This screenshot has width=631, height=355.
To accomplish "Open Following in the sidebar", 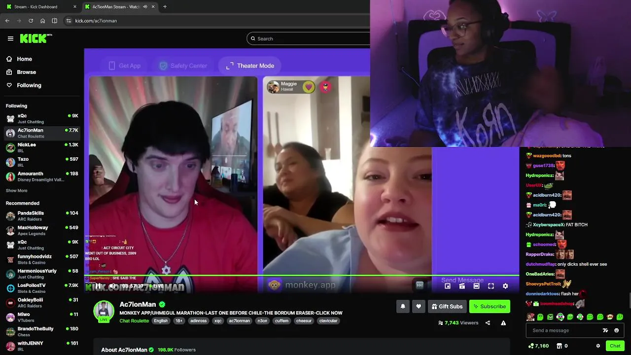I will 23,85.
